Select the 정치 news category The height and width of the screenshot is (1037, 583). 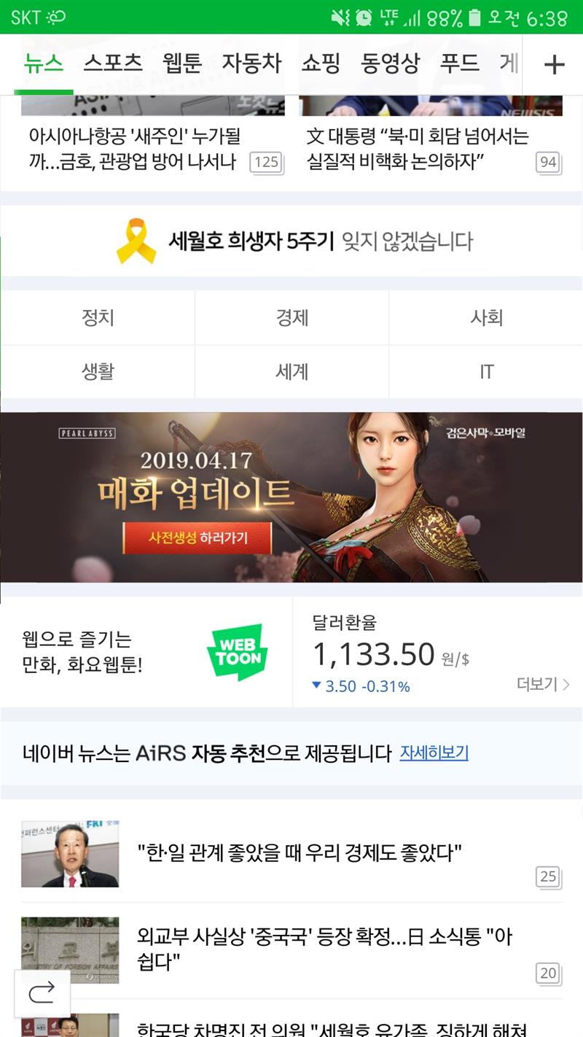pos(98,317)
